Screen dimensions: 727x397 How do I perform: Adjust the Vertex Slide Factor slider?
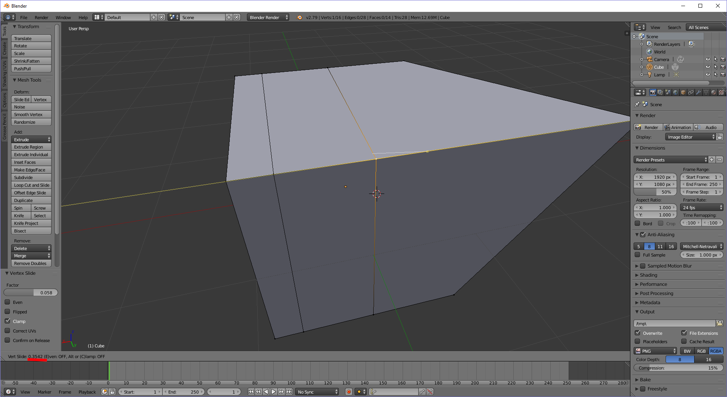click(x=31, y=292)
